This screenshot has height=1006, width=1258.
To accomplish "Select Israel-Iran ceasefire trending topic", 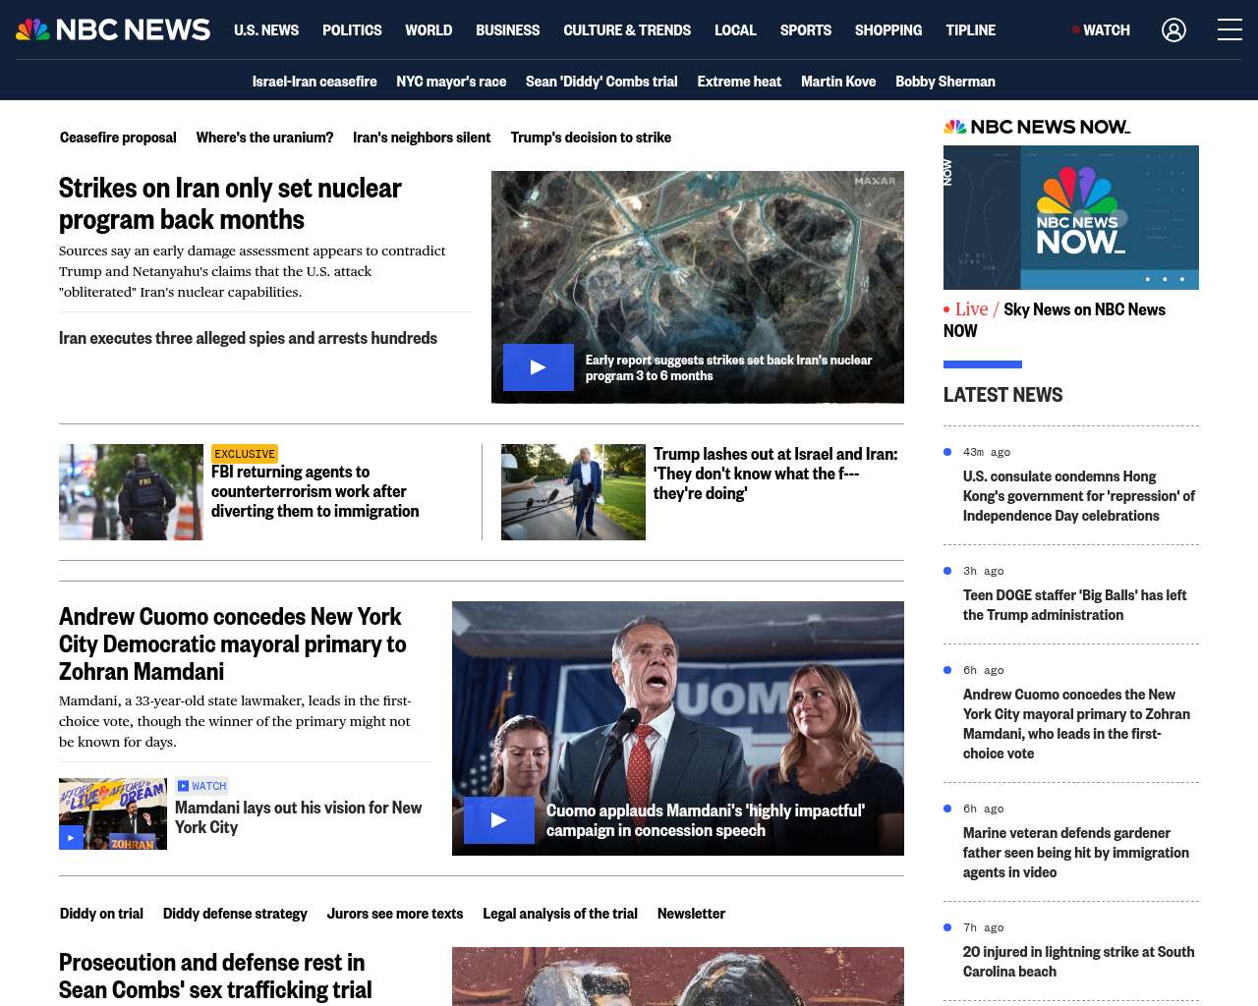I will (x=314, y=82).
